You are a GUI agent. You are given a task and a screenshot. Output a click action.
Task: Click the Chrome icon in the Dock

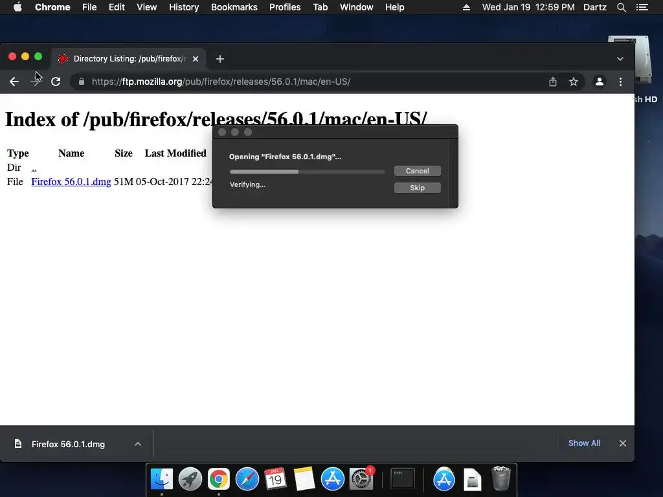pyautogui.click(x=219, y=480)
